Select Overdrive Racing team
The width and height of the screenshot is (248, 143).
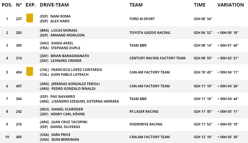[146, 124]
